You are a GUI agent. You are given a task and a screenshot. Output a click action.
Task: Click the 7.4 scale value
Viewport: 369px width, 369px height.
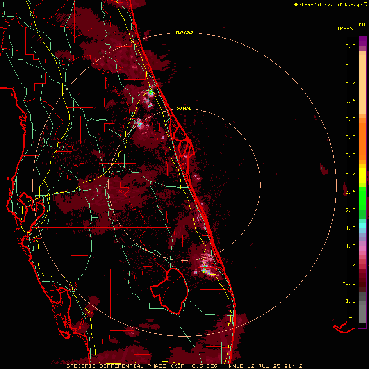(x=351, y=101)
